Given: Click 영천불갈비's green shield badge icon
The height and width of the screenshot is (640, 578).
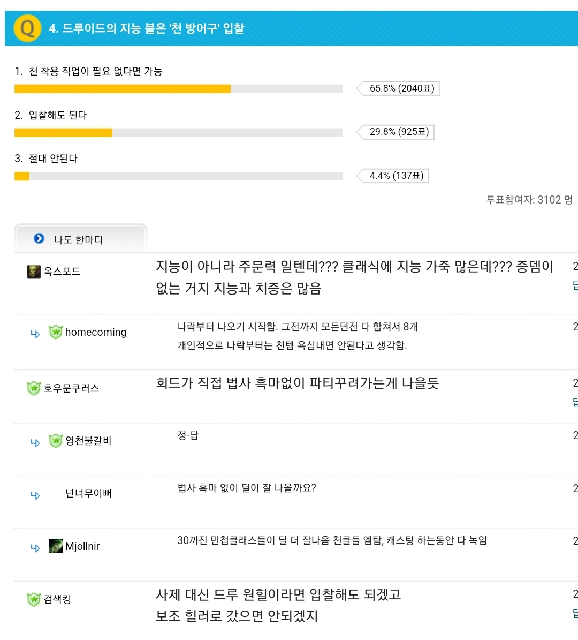Looking at the screenshot, I should pyautogui.click(x=55, y=441).
